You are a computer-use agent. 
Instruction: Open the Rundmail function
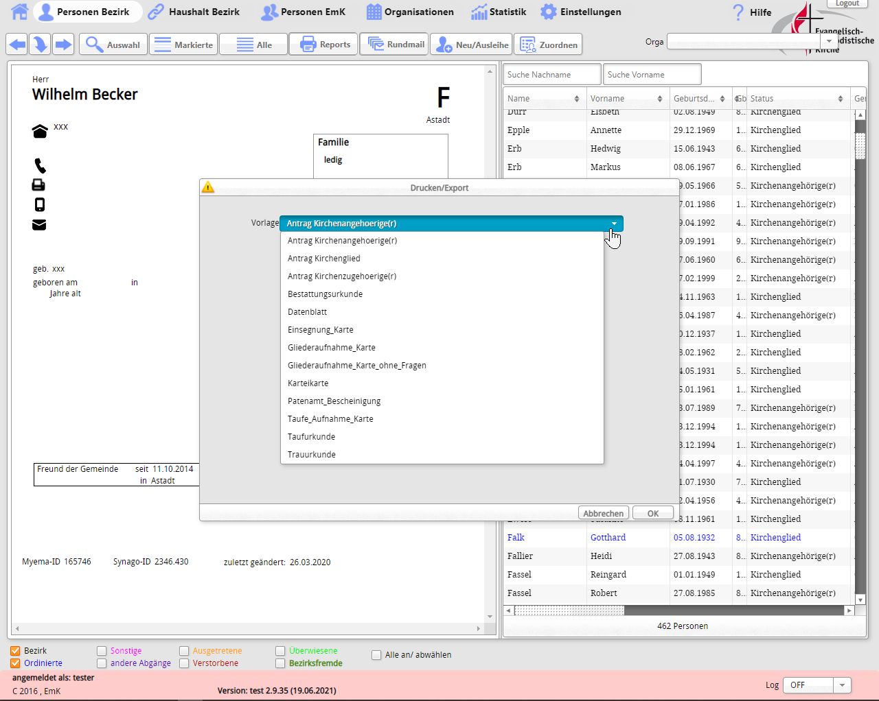pyautogui.click(x=394, y=44)
